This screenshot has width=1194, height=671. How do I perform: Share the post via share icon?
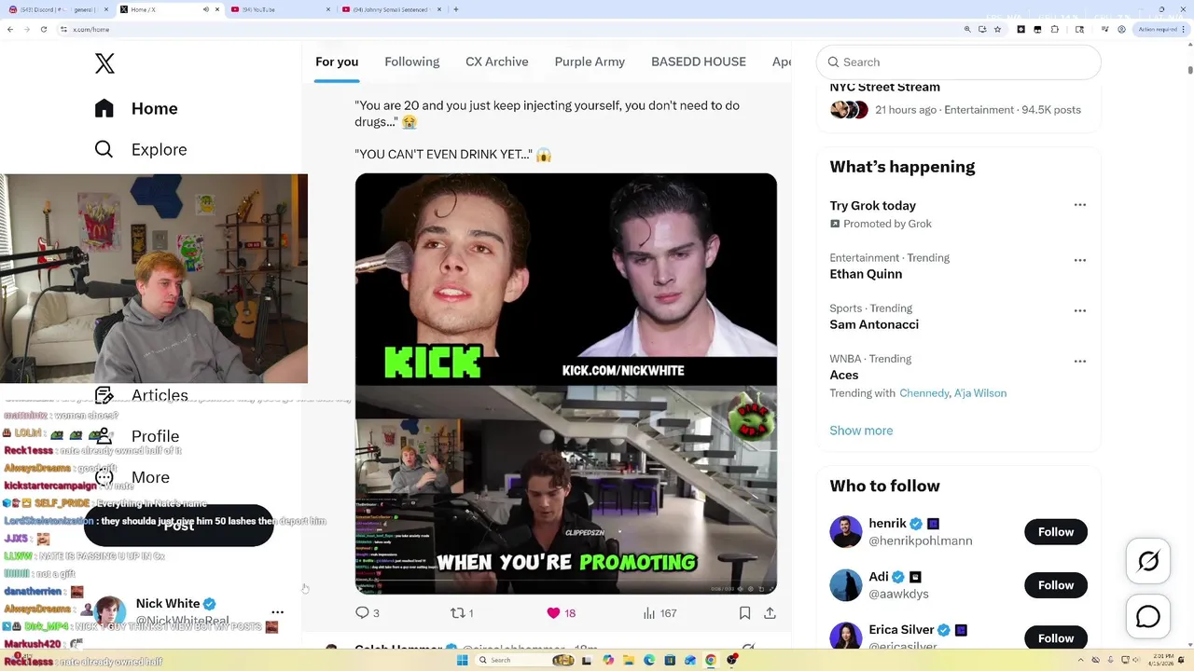[x=770, y=612]
